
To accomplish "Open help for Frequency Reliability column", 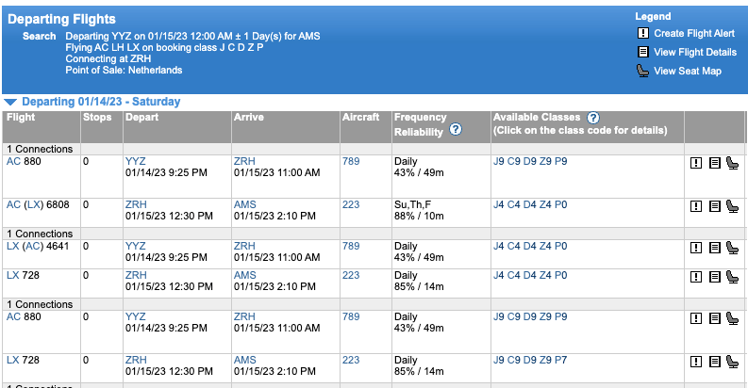I will pos(456,129).
